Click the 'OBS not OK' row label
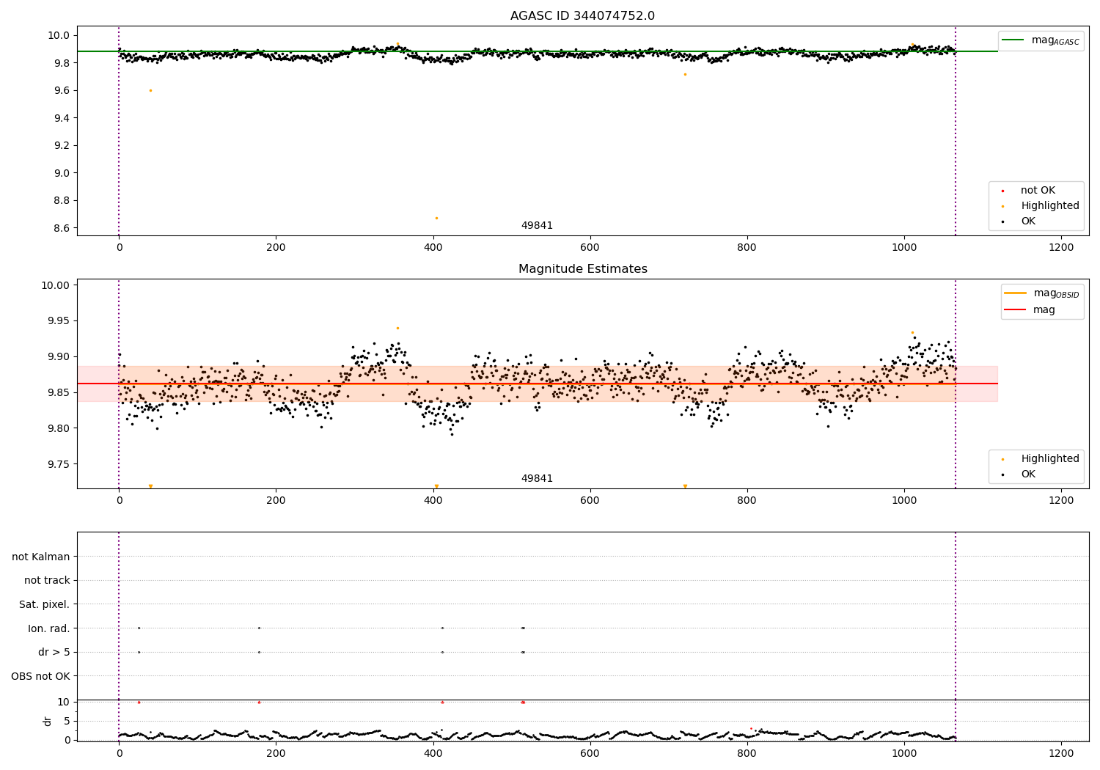Screen dimensions: 1100x770 (x=41, y=676)
